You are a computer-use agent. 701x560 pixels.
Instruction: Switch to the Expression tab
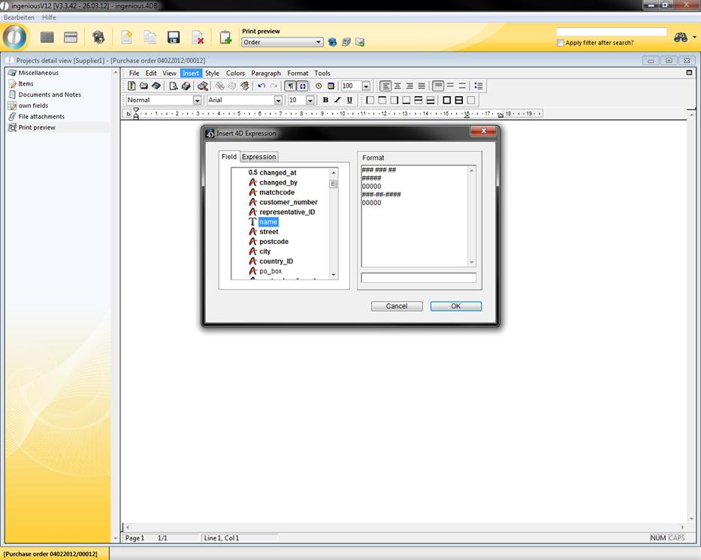[258, 157]
